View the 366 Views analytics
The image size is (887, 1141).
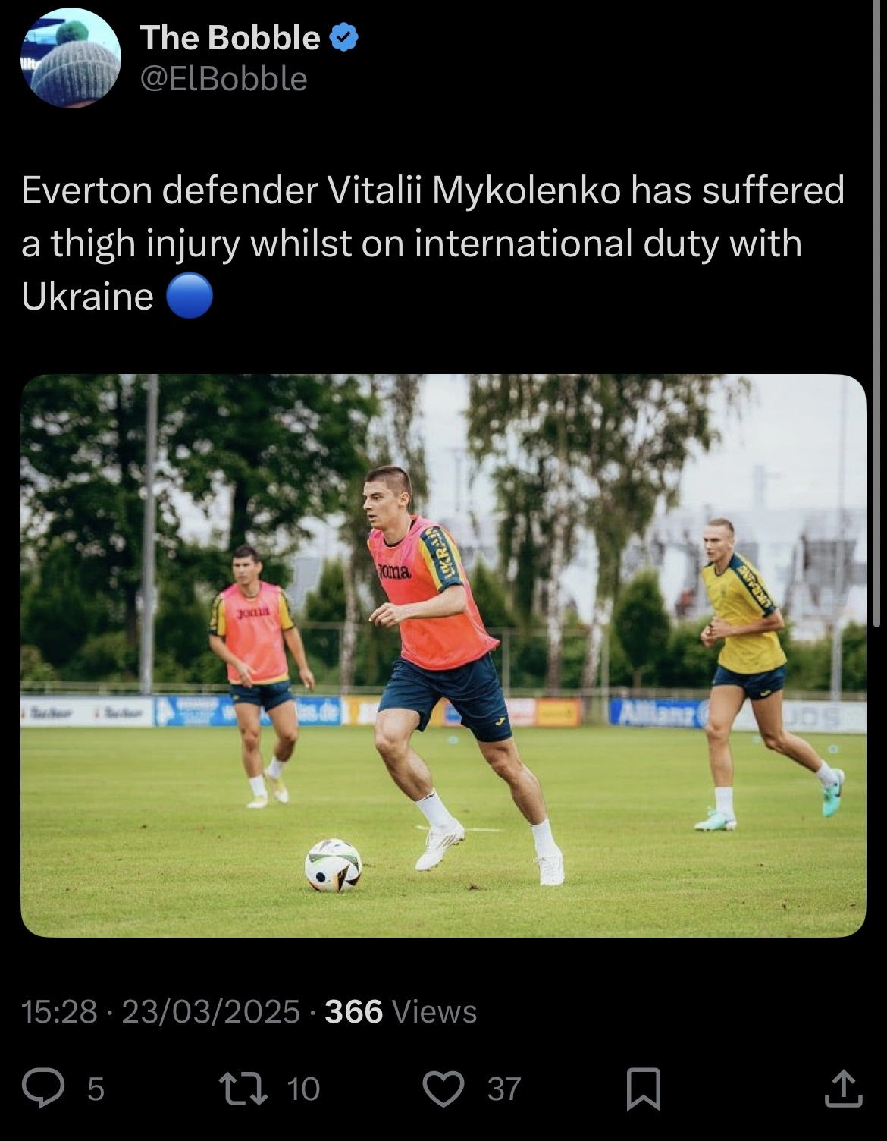(x=400, y=1011)
